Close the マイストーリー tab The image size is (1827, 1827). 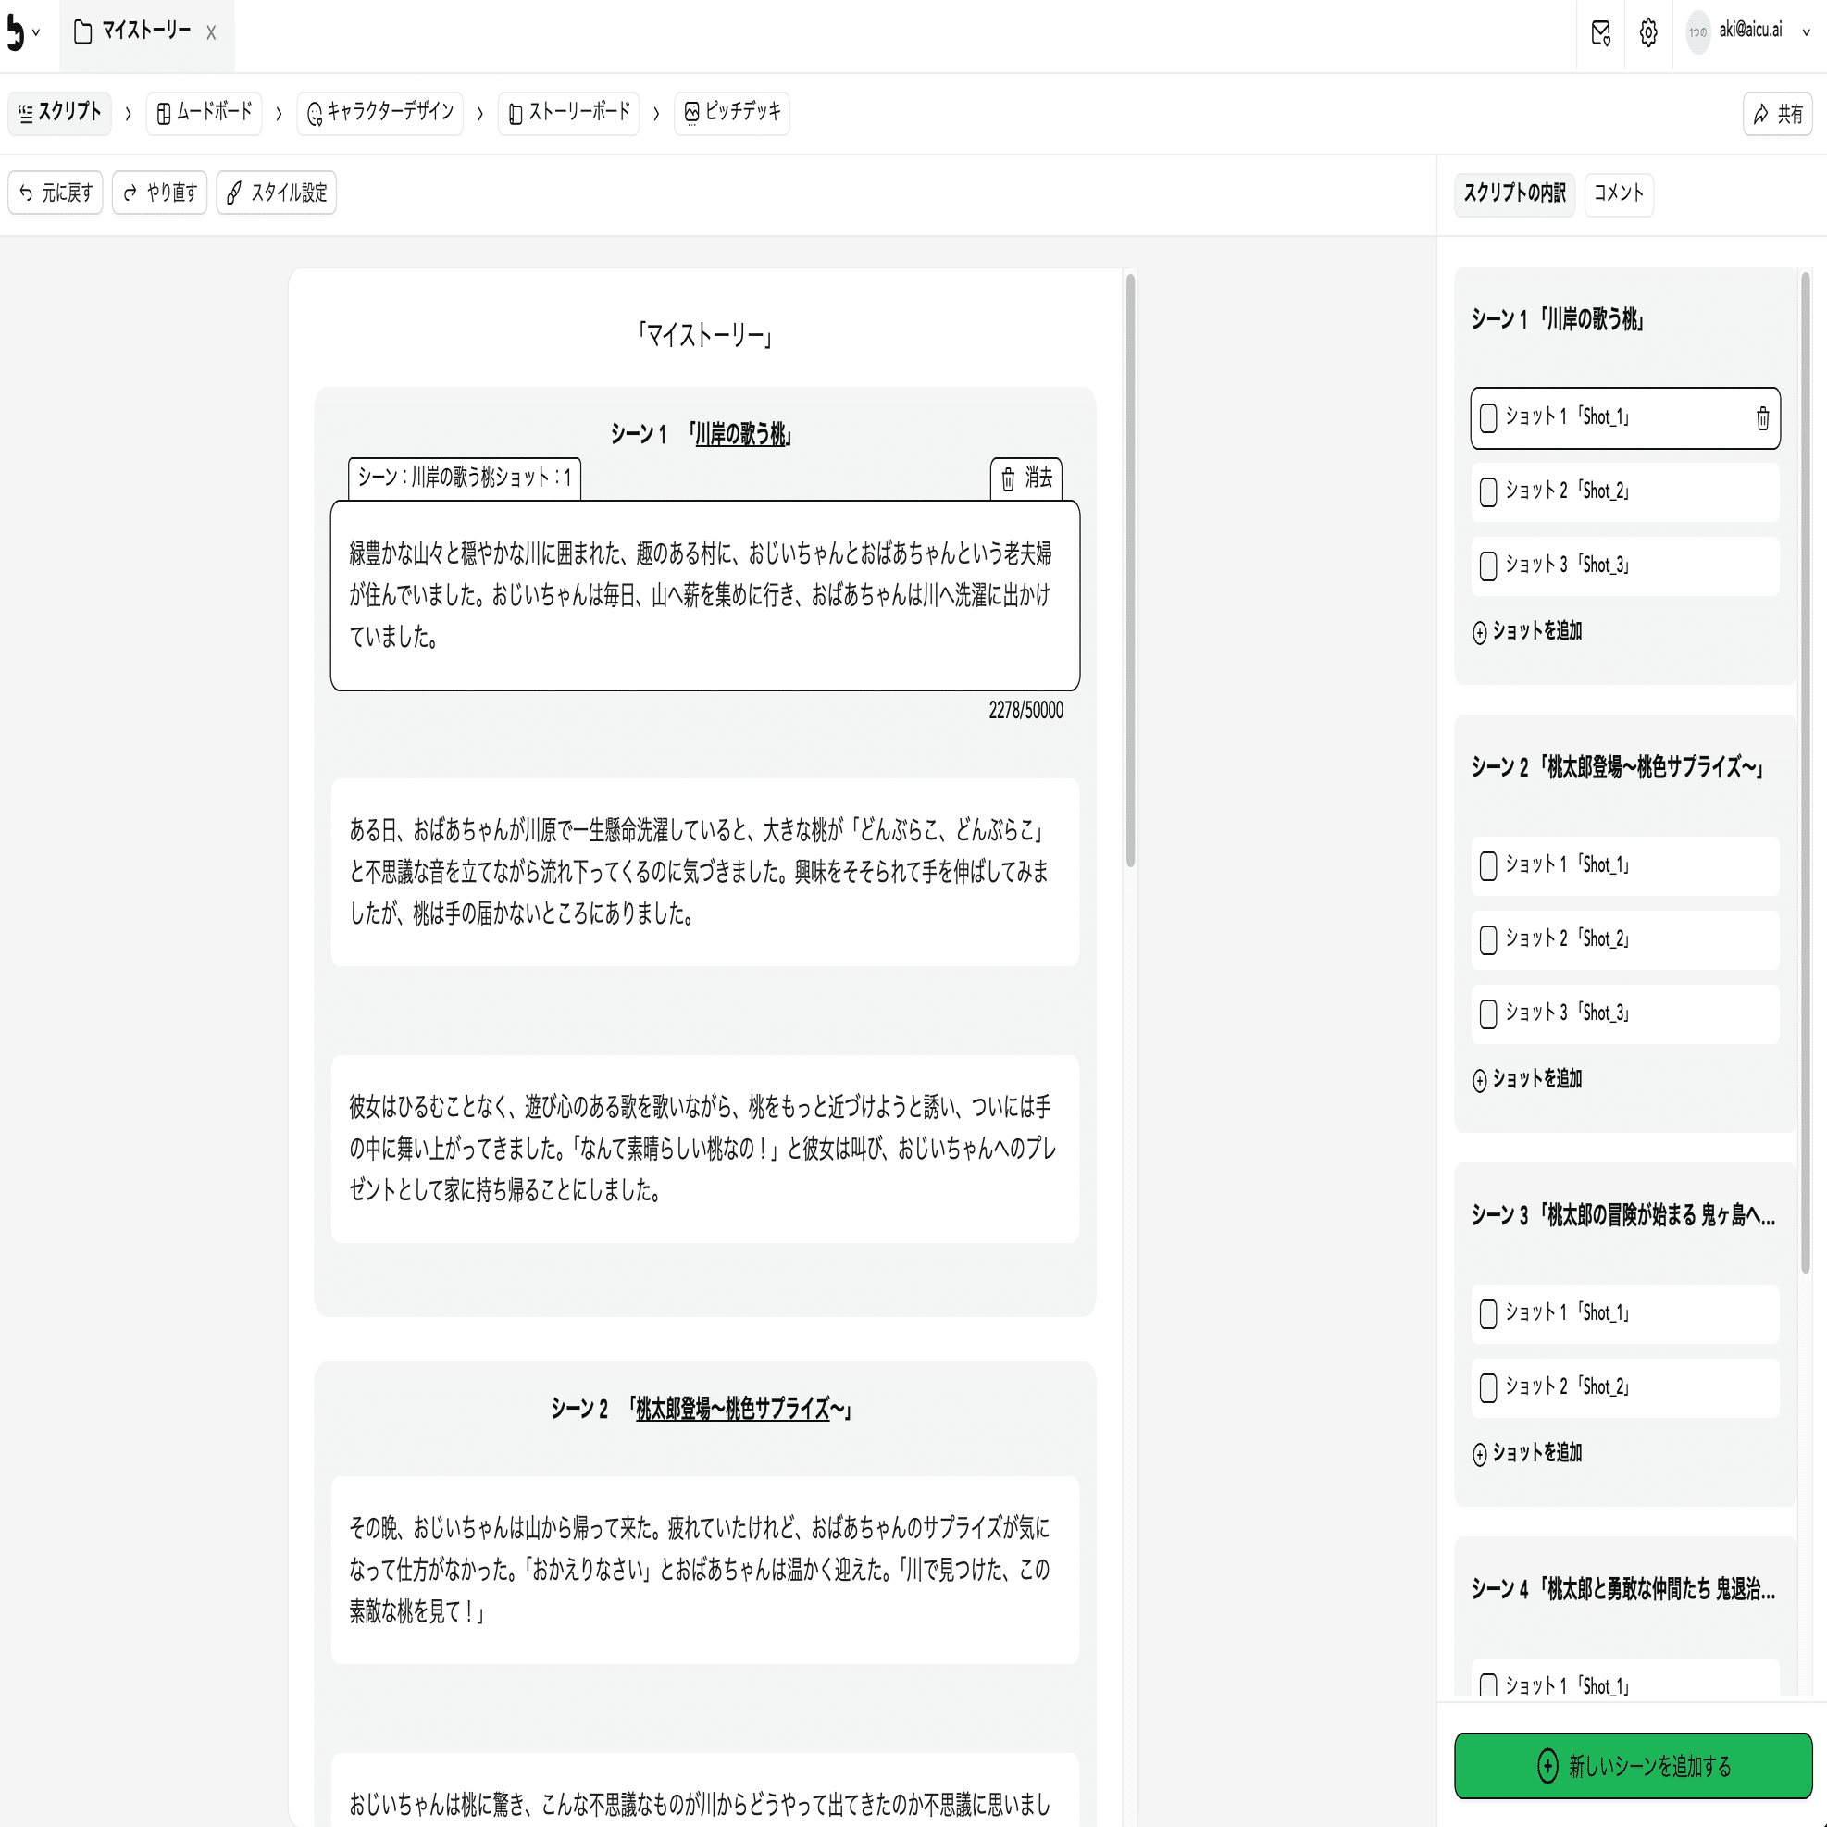211,33
